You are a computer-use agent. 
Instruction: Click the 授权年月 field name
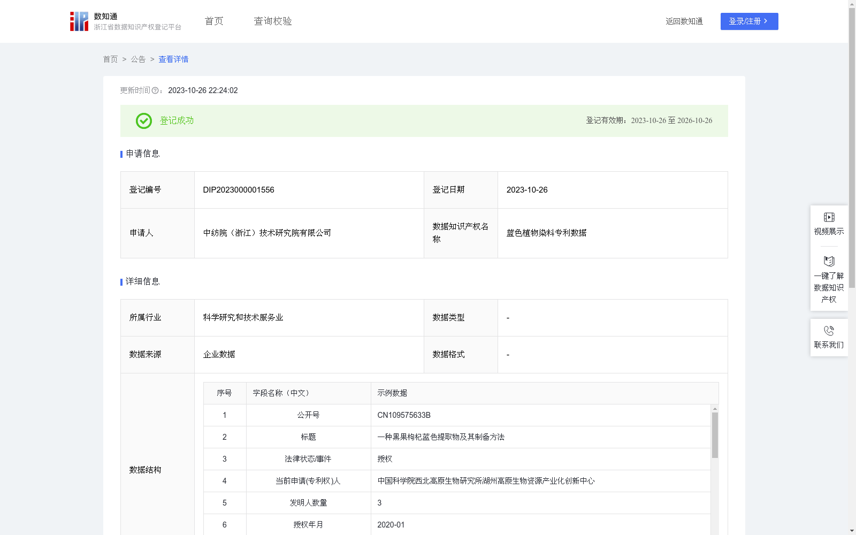pyautogui.click(x=309, y=525)
